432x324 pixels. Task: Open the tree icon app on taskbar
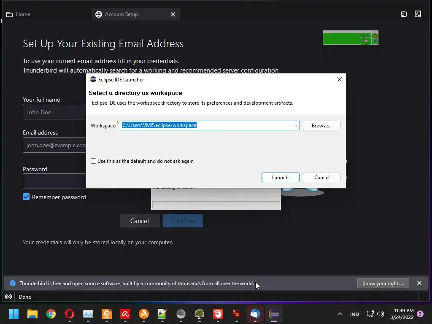point(200,314)
